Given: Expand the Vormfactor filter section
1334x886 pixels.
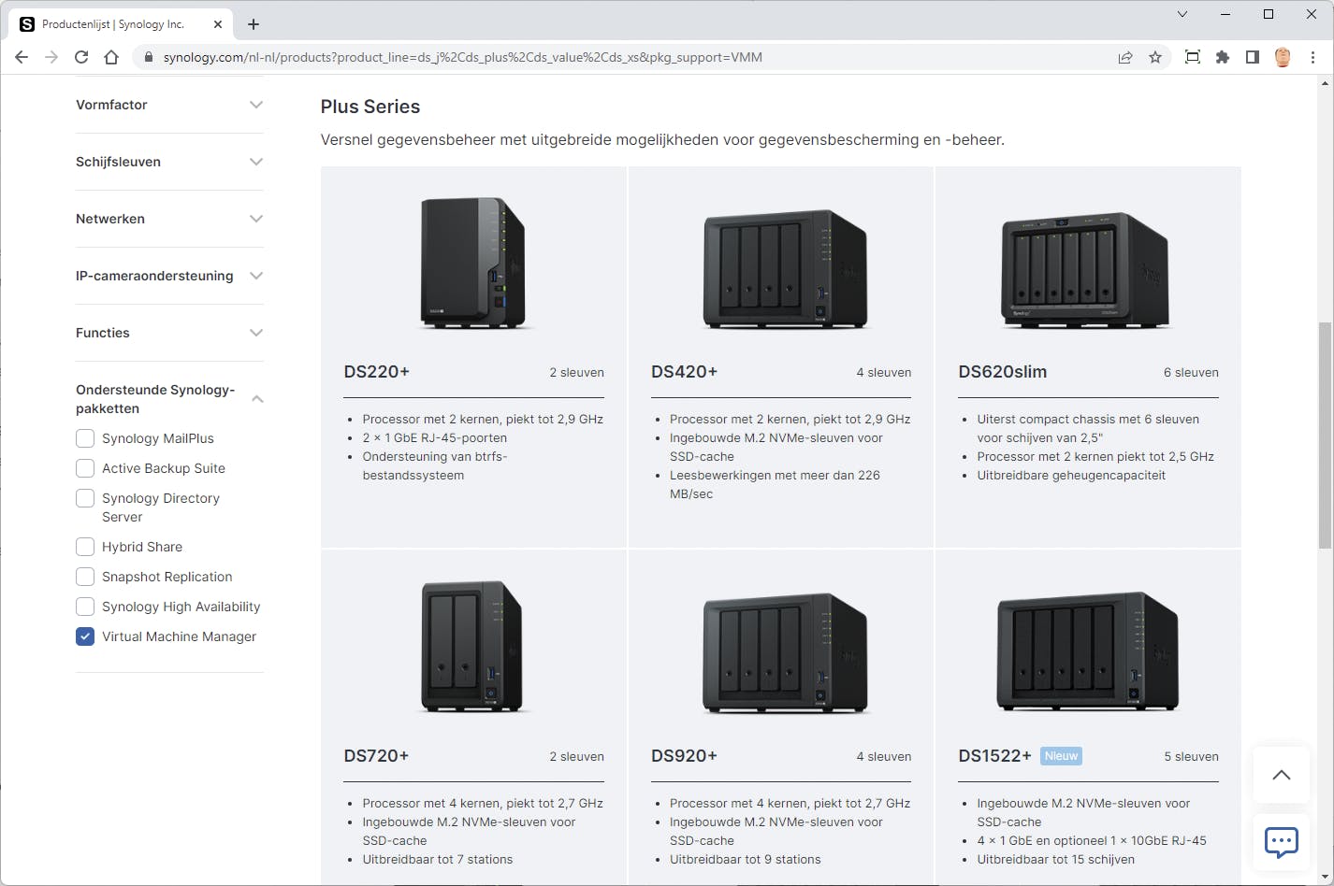Looking at the screenshot, I should pos(256,105).
